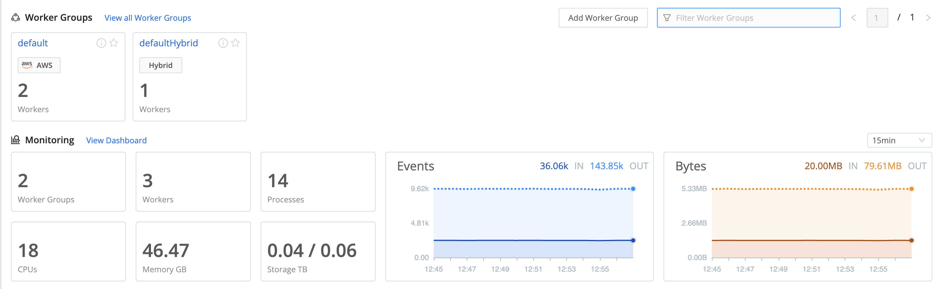942x289 pixels.
Task: Open the View Dashboard link
Action: pos(116,141)
